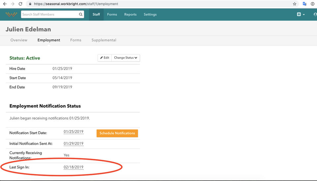The width and height of the screenshot is (317, 181).
Task: Click the Start Date value 05/14/2019
Action: (x=62, y=78)
